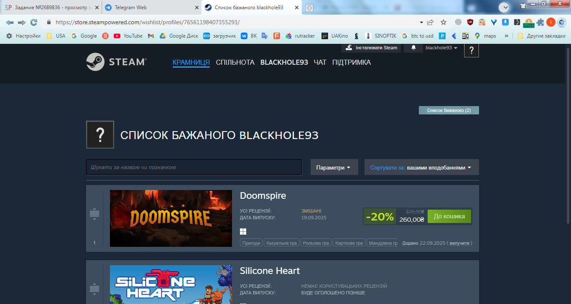The width and height of the screenshot is (571, 304).
Task: Click the question-mark avatar in Steam header
Action: click(x=472, y=50)
